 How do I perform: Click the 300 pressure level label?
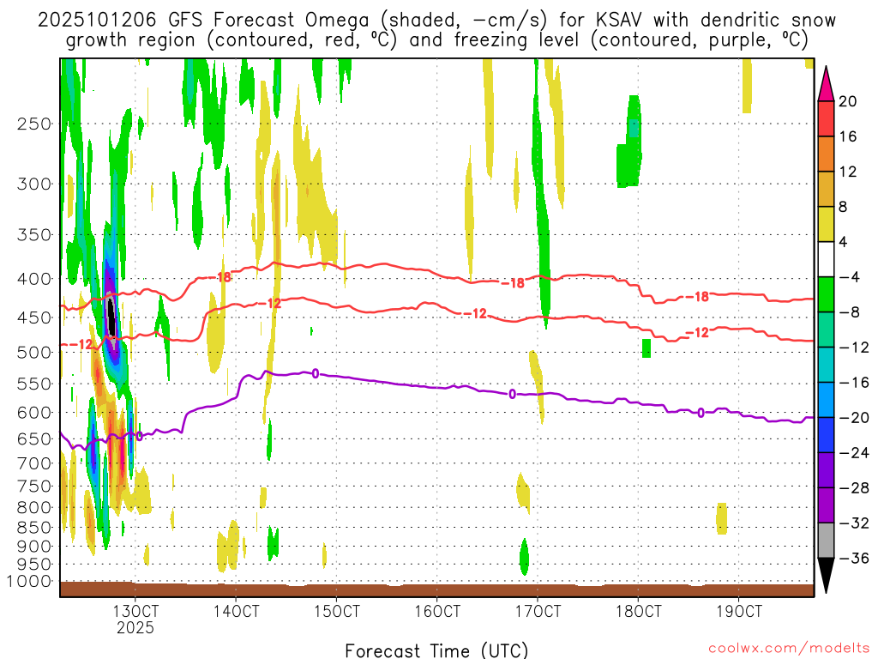(x=34, y=184)
